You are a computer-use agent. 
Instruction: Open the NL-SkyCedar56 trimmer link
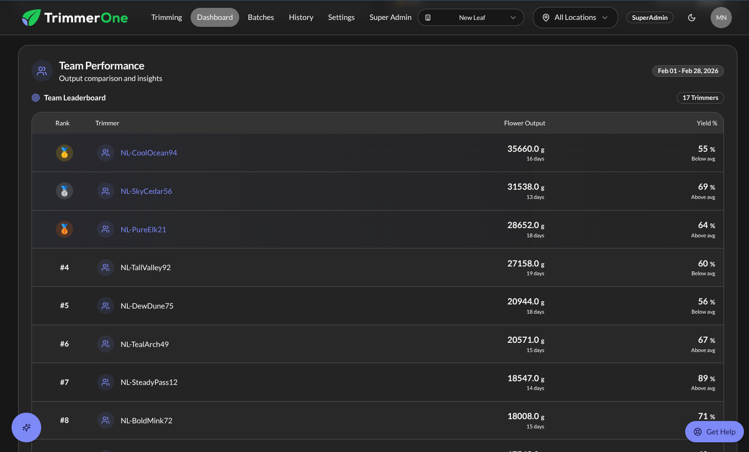[x=146, y=191]
